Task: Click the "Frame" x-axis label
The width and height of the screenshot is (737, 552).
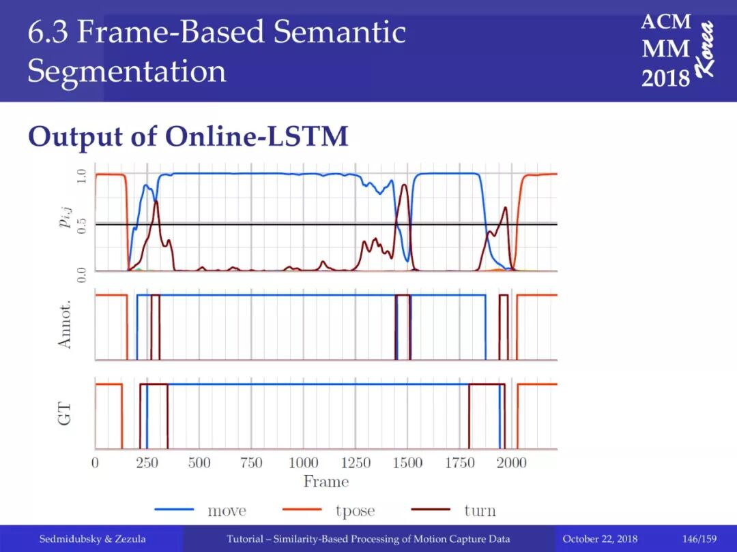Action: [326, 482]
